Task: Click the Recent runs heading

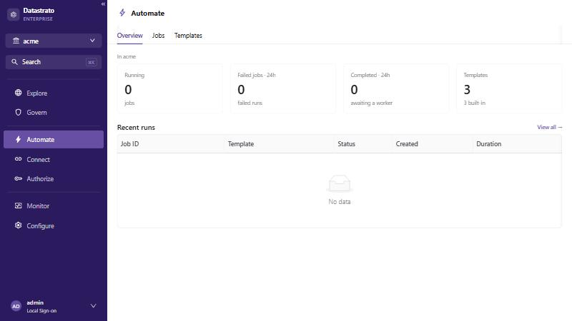Action: pos(136,128)
